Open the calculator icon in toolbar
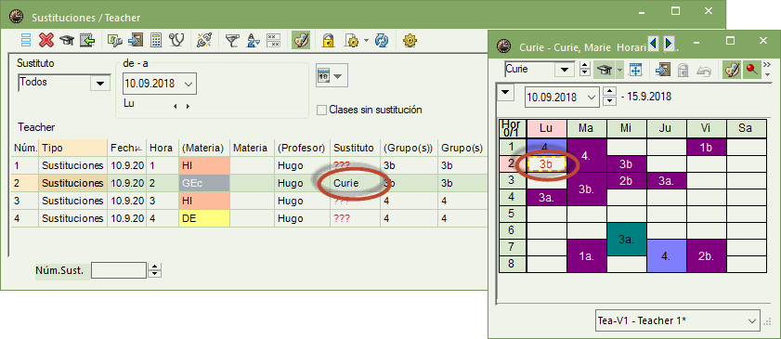Screen dimensions: 781x339 click(x=156, y=40)
